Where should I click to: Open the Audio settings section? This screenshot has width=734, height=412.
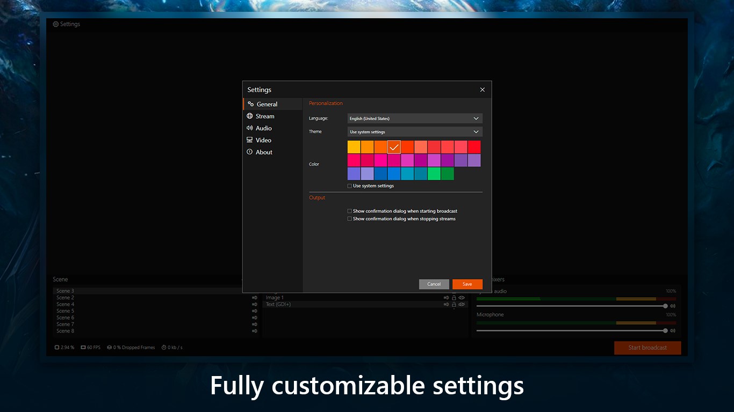(x=273, y=128)
